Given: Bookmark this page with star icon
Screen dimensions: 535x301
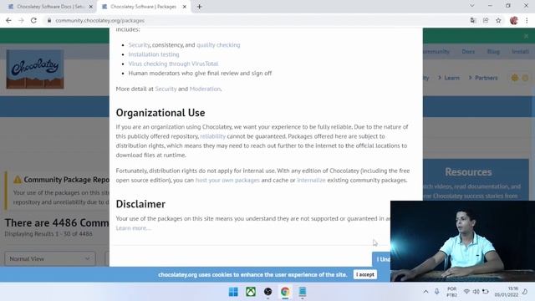Looking at the screenshot, I should point(498,20).
